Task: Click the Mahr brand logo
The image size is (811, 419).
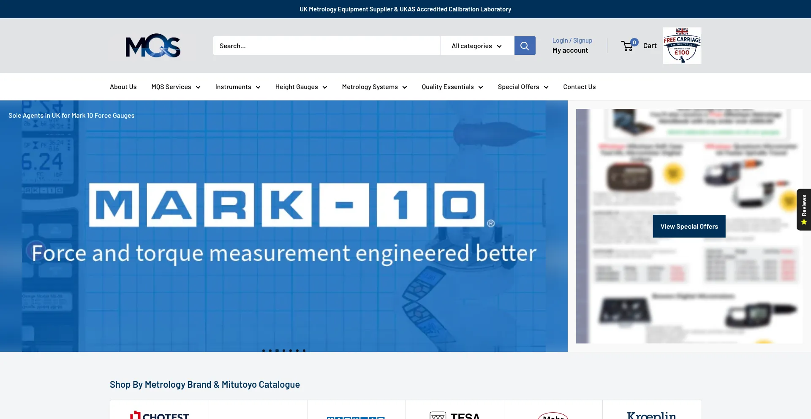Action: click(553, 416)
